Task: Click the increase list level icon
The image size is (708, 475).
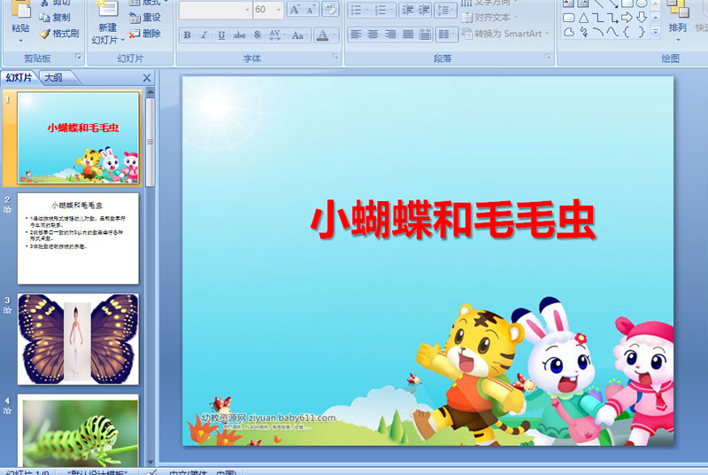Action: (x=424, y=10)
